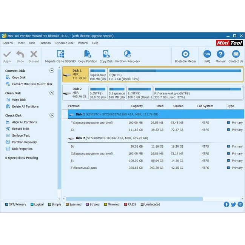Screen dimensions: 245x245
Task: Run Surface Test from the sidebar
Action: [x=21, y=136]
